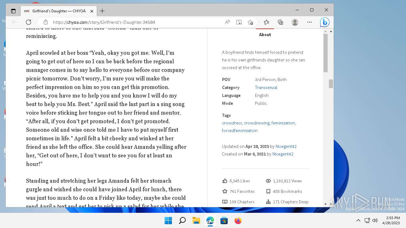Open taskbar clock and date
The image size is (406, 228).
click(390, 220)
